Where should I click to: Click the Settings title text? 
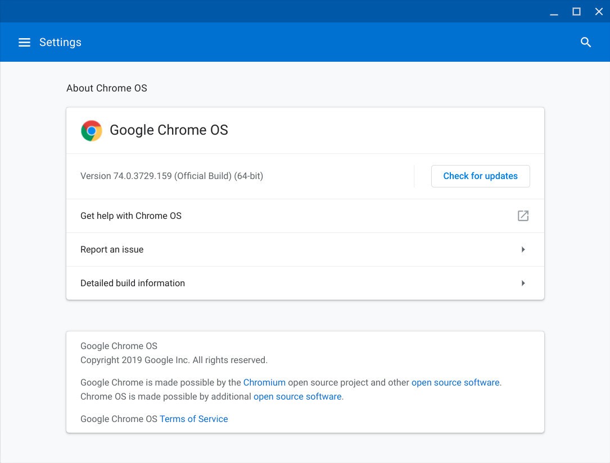point(60,42)
